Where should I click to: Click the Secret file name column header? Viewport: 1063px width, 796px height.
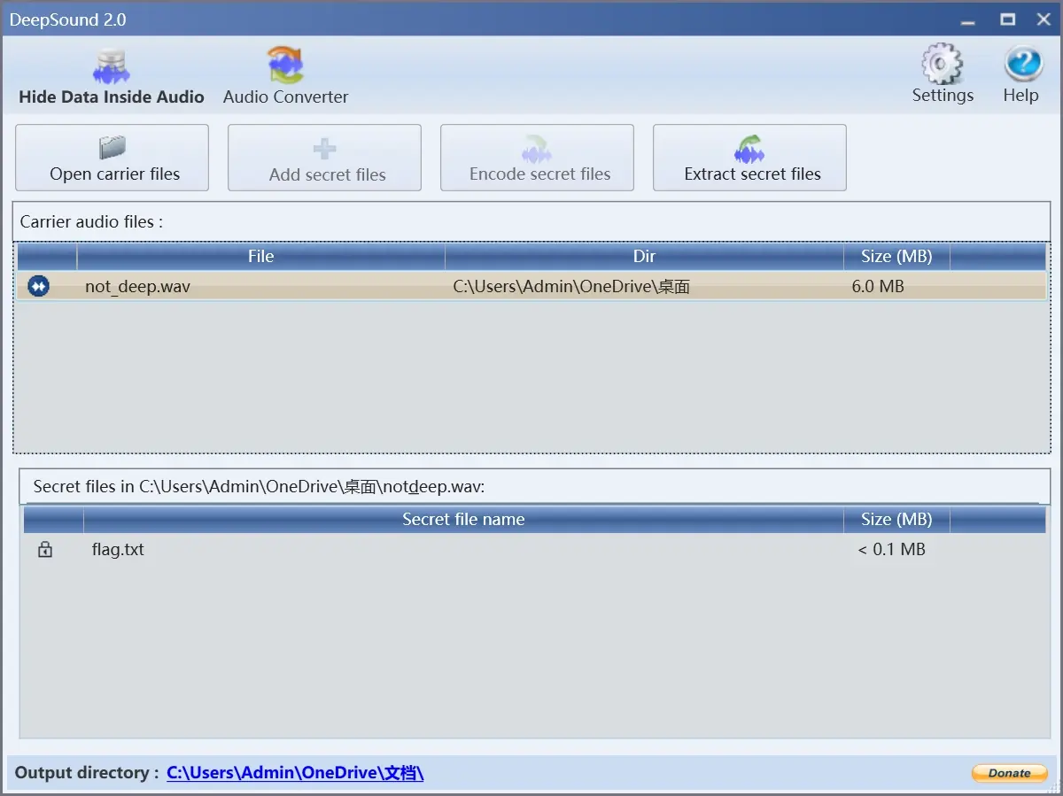coord(463,520)
